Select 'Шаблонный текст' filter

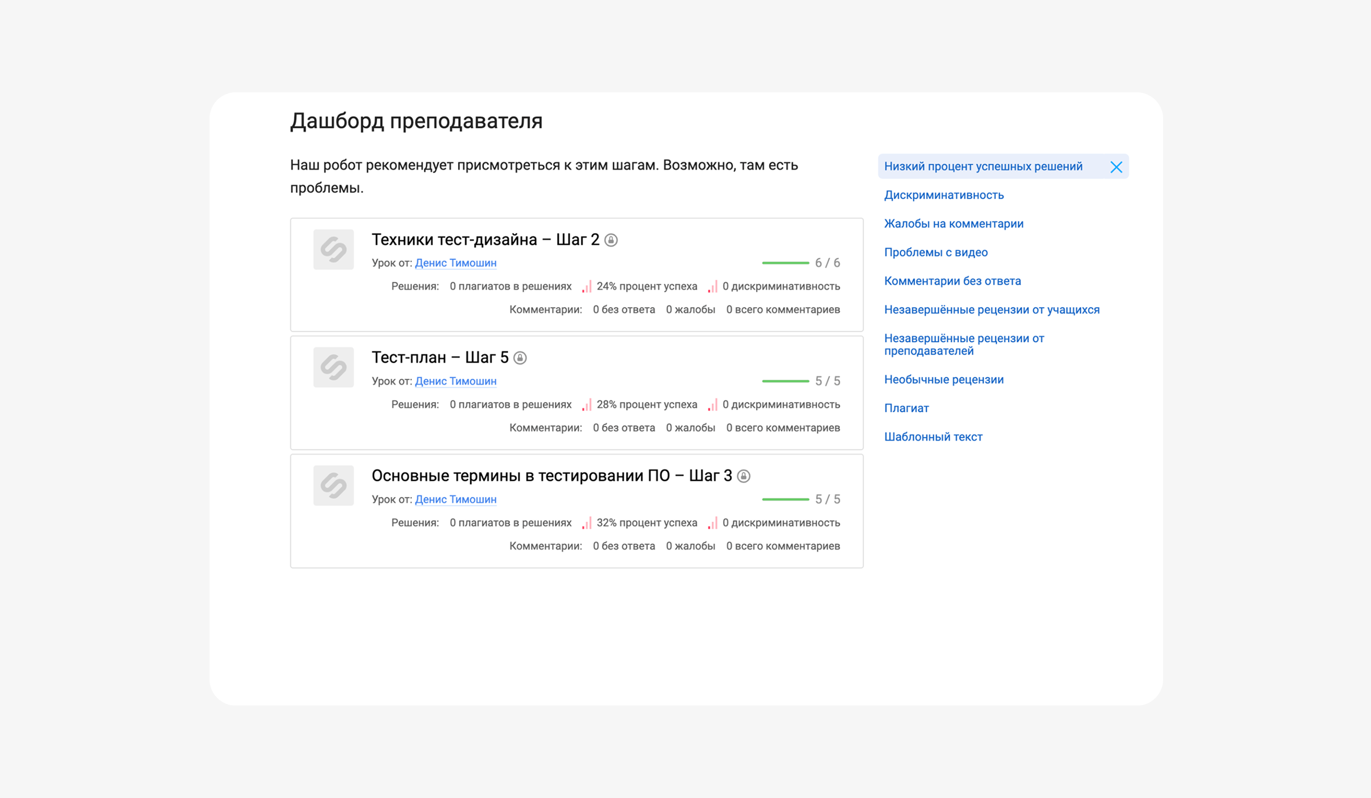tap(933, 437)
